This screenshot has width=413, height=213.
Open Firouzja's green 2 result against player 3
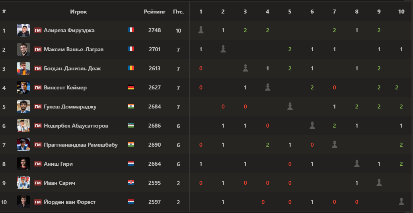(245, 30)
